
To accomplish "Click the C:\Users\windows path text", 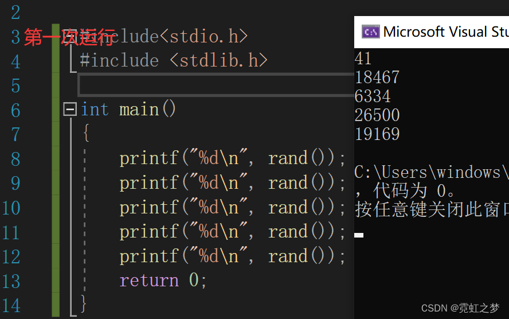I will pos(432,172).
